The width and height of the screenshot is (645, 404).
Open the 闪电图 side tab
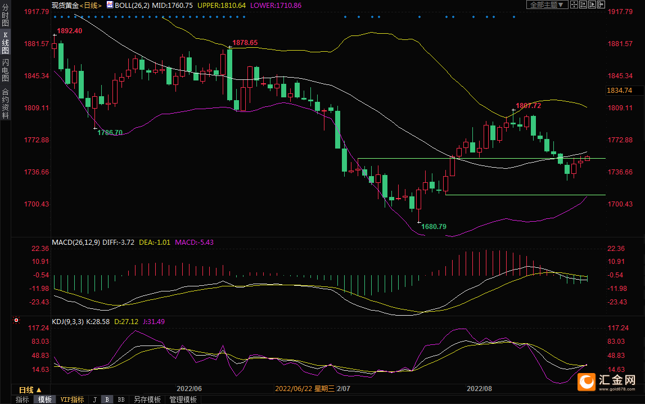6,70
